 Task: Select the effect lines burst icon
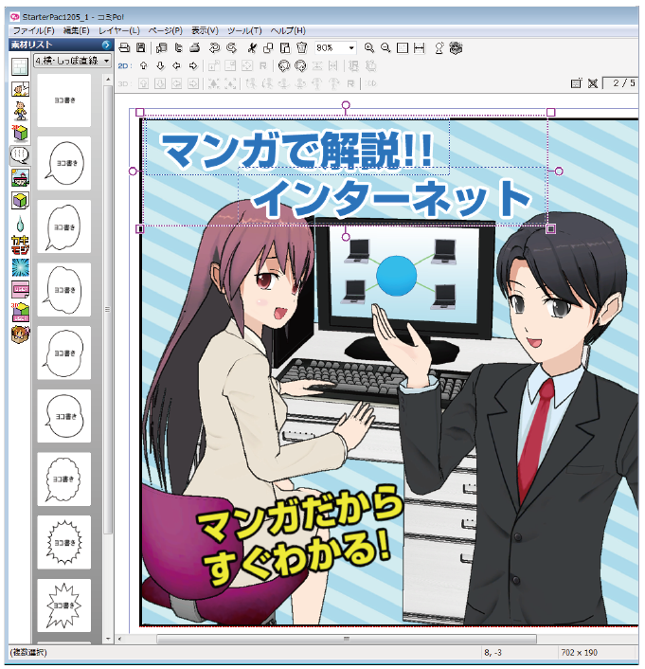point(19,267)
